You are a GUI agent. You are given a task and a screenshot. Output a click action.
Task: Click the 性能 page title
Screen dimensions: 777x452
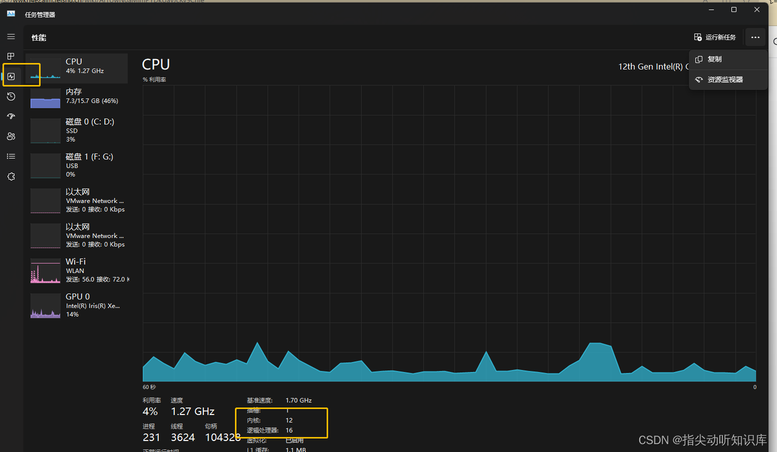point(39,38)
